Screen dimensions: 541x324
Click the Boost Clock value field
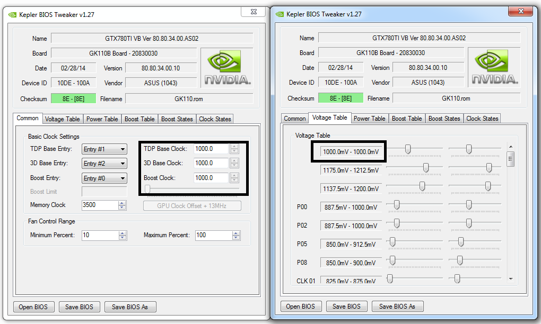[x=211, y=178]
